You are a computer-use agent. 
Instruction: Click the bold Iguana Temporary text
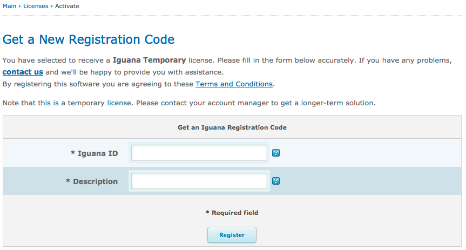(149, 60)
